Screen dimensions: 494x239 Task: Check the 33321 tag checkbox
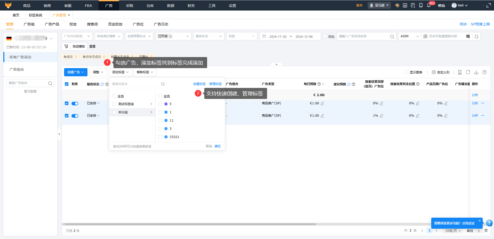coord(160,137)
